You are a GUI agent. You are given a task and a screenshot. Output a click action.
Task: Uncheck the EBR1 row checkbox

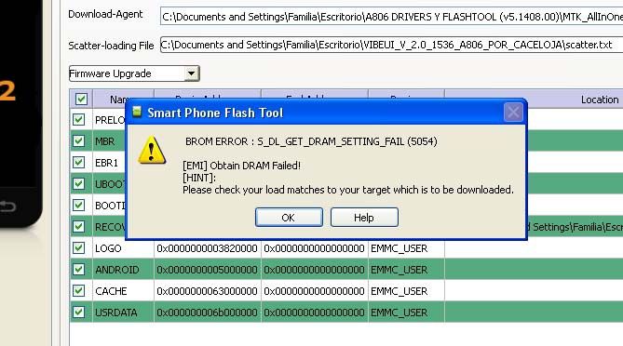[78, 162]
